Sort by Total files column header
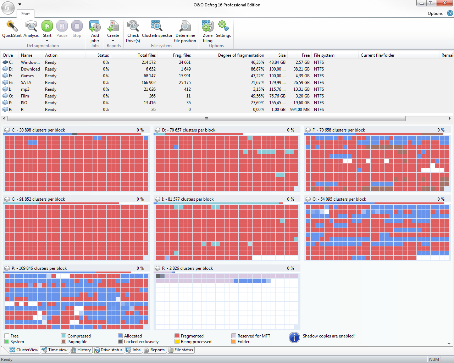This screenshot has height=363, width=454. click(134, 55)
